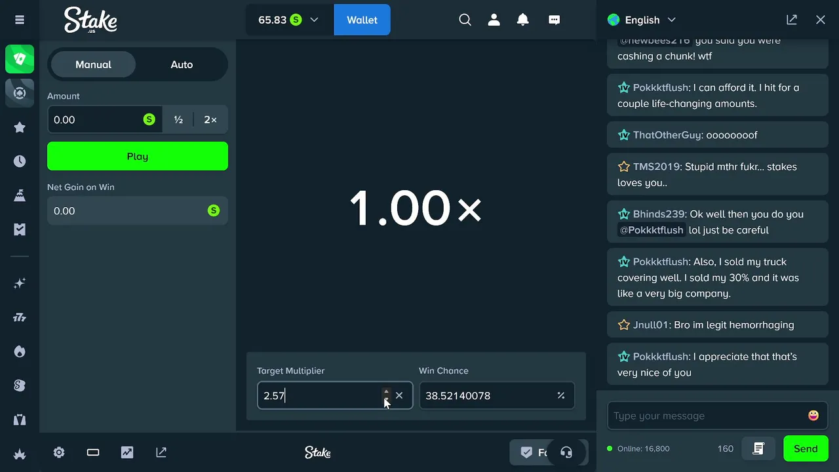This screenshot has width=839, height=472.
Task: Click TMS2019 username in chat
Action: (x=656, y=167)
